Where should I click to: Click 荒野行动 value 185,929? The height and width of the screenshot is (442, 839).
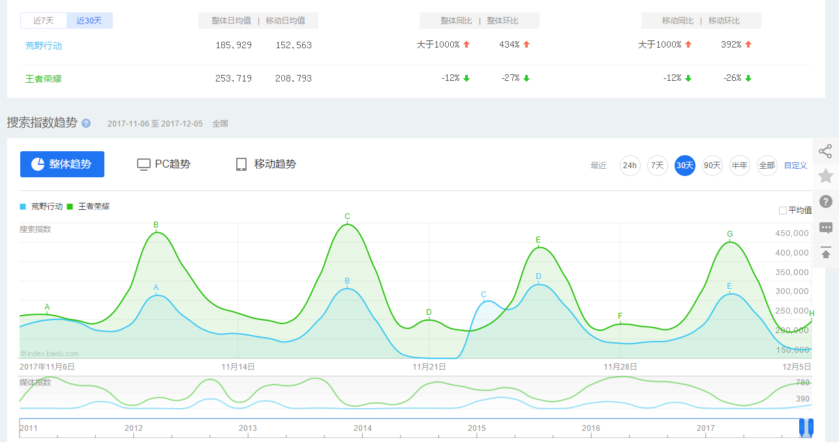click(234, 46)
